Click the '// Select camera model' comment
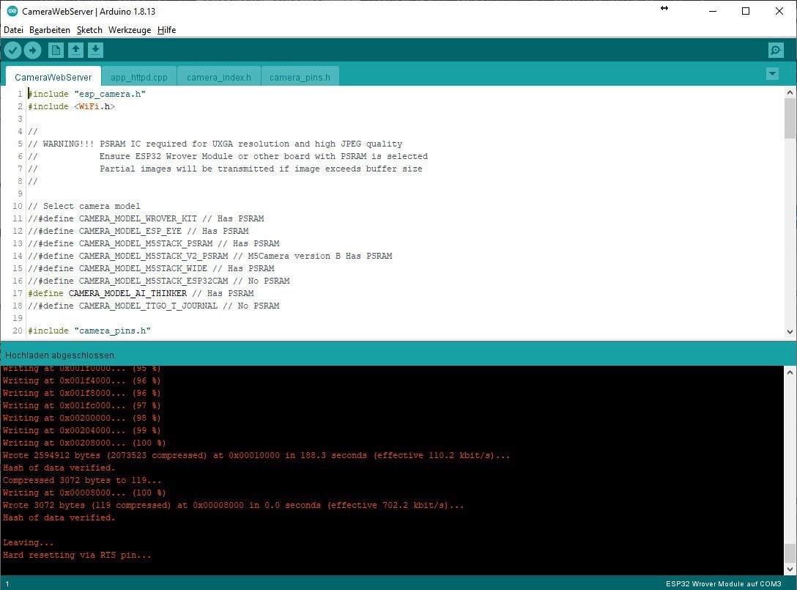Screen dimensions: 797x590 (84, 206)
